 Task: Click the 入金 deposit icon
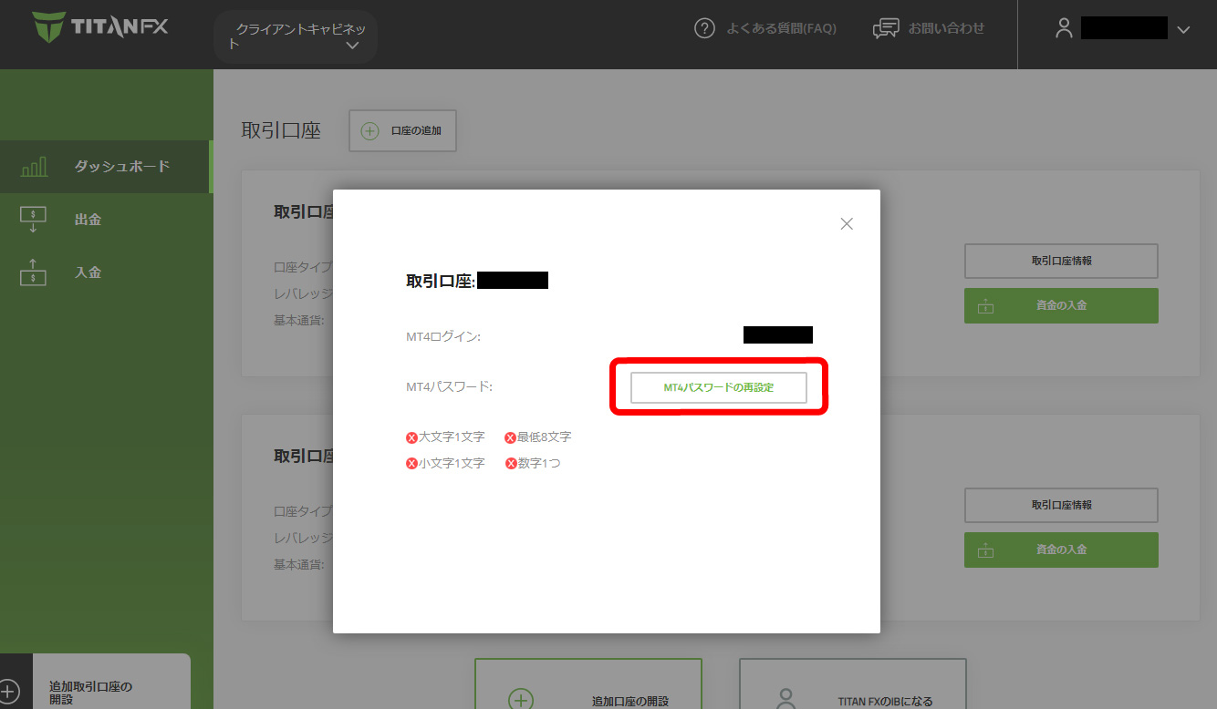tap(33, 272)
